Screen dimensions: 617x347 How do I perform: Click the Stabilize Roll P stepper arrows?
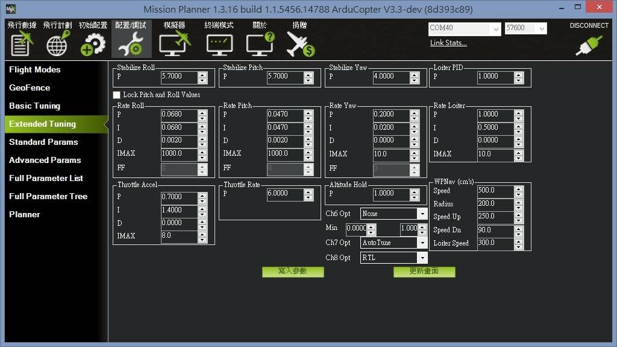[202, 77]
